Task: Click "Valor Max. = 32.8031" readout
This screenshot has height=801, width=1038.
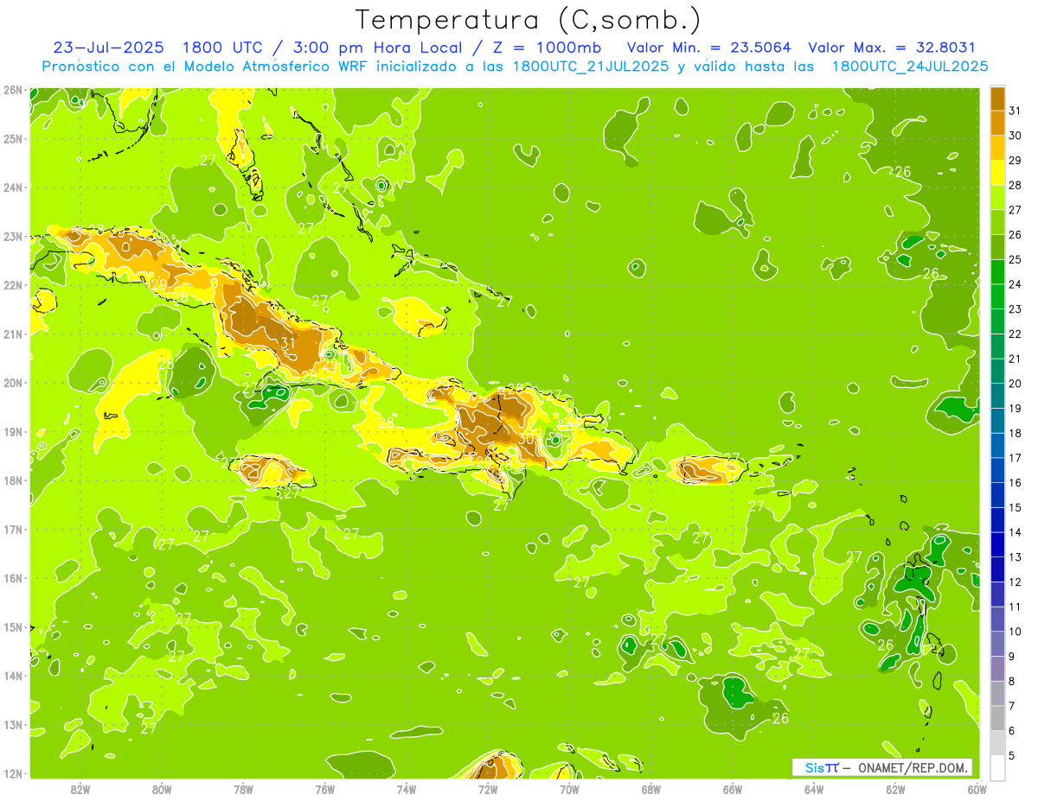Action: (x=892, y=48)
